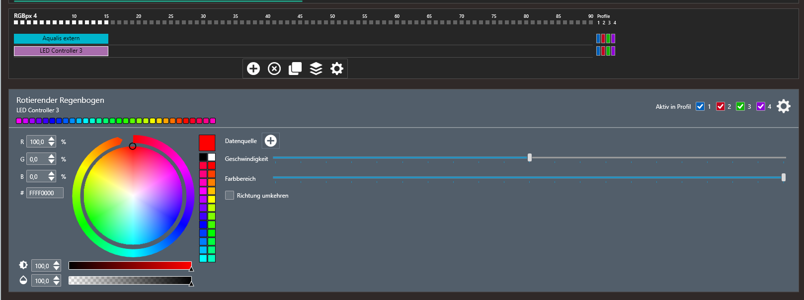
Task: Click the delete effect circled X icon
Action: (x=274, y=69)
